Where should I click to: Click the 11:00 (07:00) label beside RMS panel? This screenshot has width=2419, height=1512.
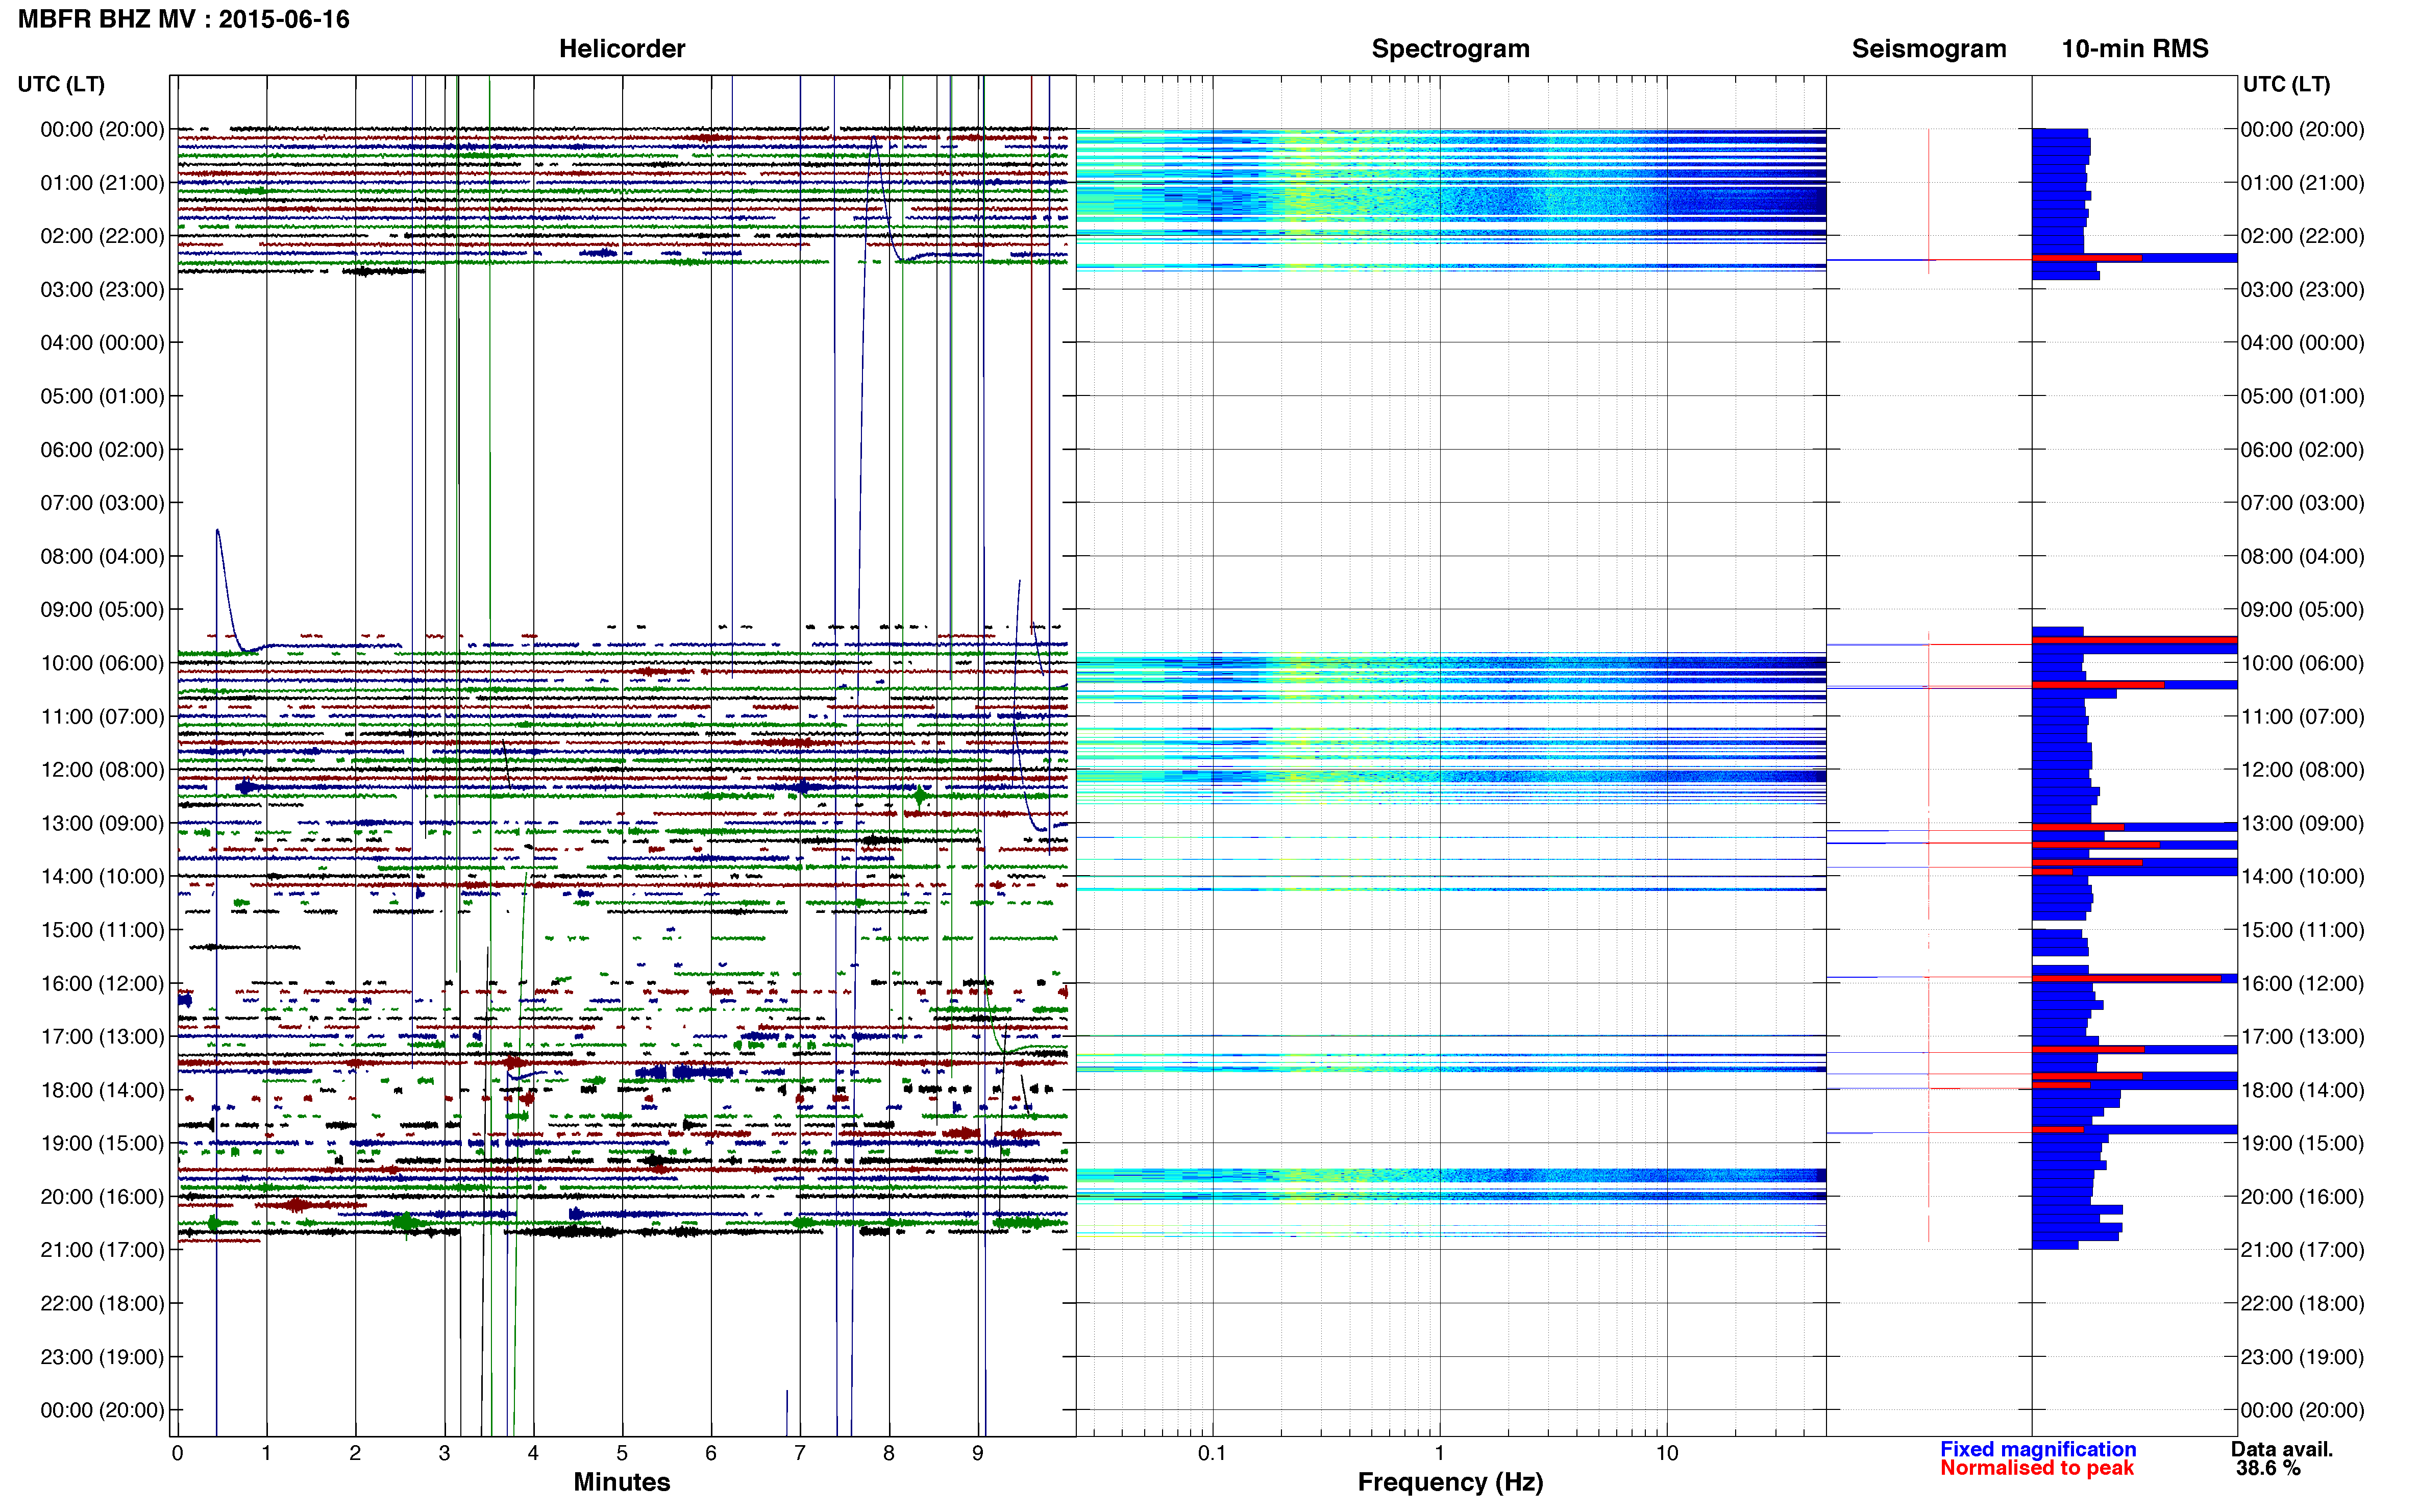coord(2302,717)
